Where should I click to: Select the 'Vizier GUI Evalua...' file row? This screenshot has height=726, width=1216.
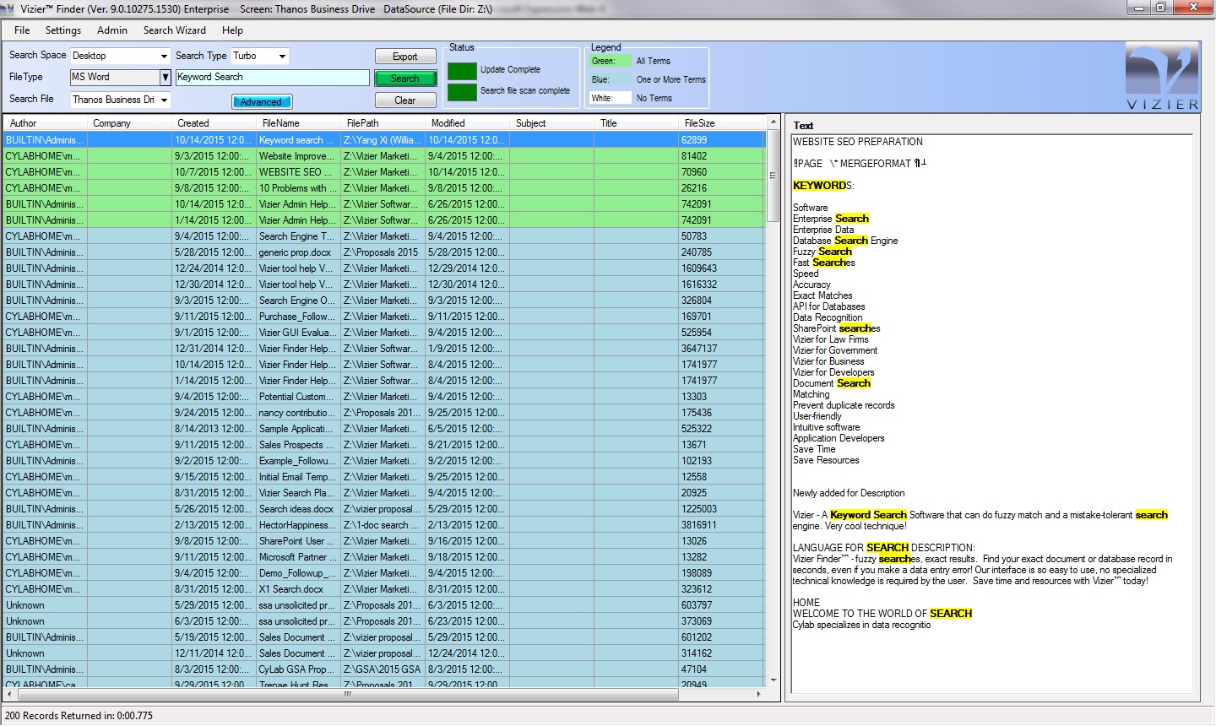(384, 333)
